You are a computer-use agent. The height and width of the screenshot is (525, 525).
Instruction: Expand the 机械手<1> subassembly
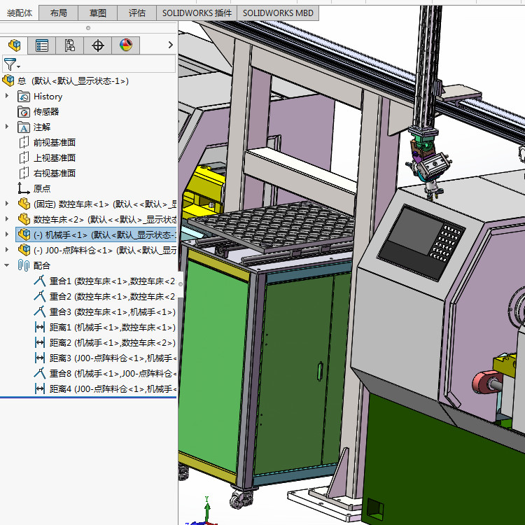(x=7, y=234)
